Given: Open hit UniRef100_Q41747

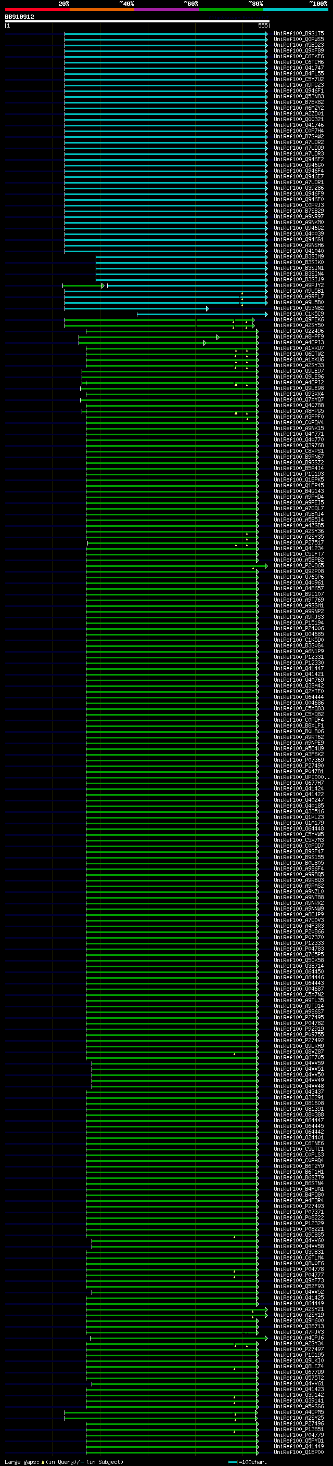Looking at the screenshot, I should [x=299, y=68].
